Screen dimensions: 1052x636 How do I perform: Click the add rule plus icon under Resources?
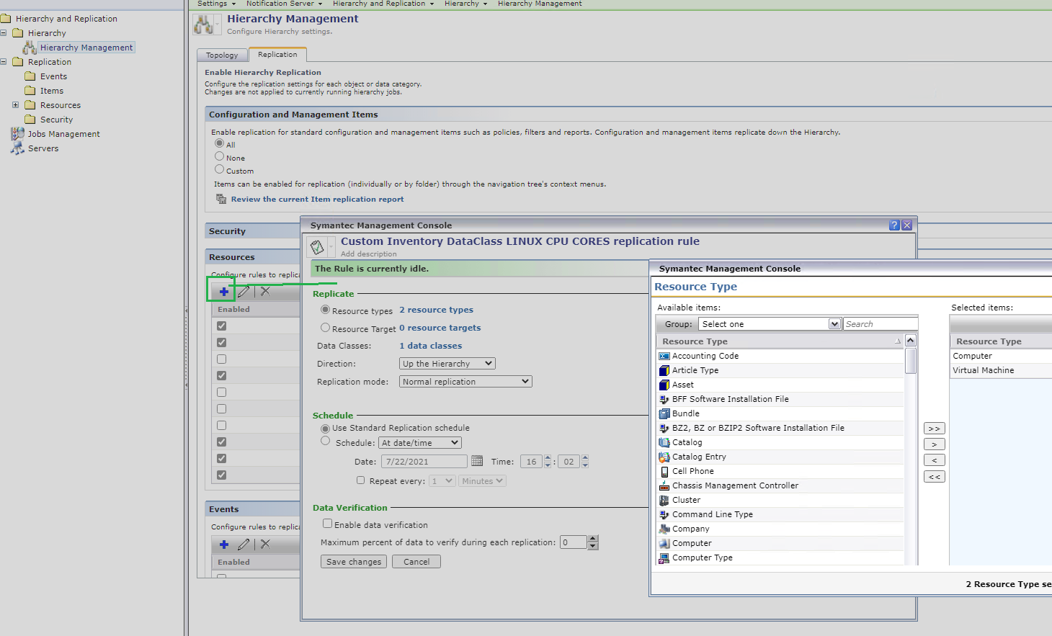tap(223, 292)
